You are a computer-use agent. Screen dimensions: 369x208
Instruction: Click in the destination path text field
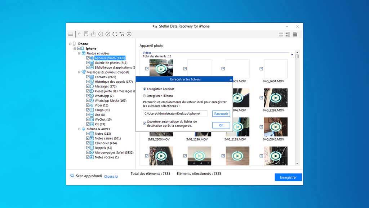(x=175, y=114)
